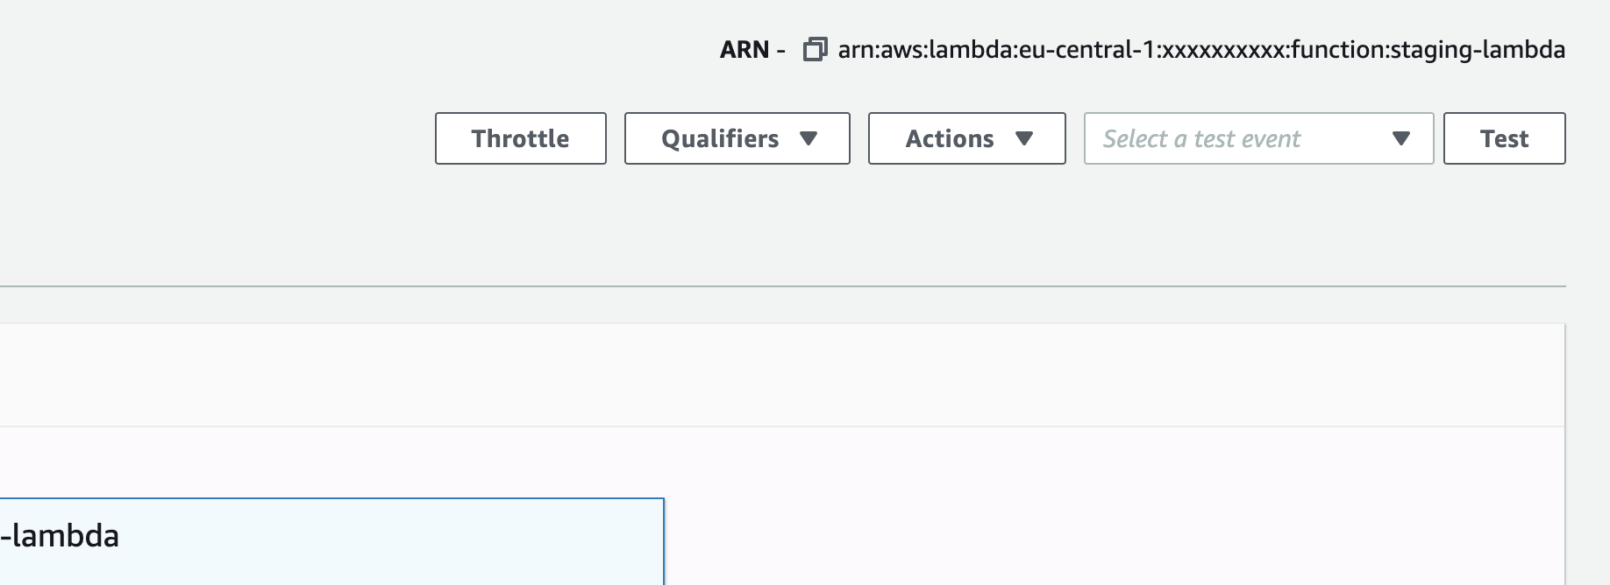This screenshot has width=1610, height=585.
Task: Click the chevron inside the Actions button
Action: (x=1025, y=138)
